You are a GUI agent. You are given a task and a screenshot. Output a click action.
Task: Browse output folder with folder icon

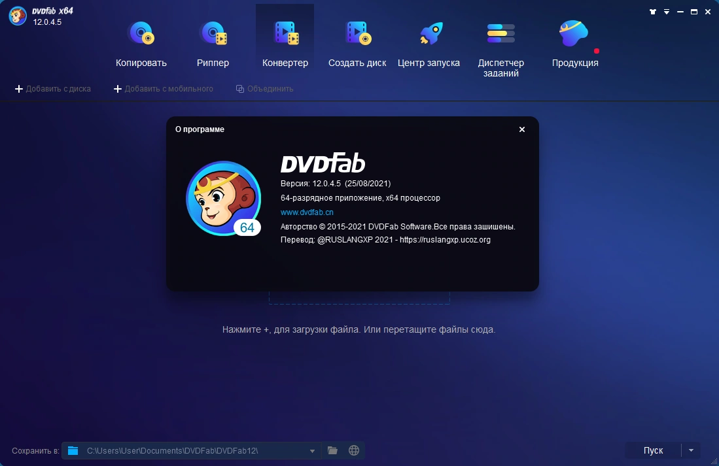tap(332, 451)
